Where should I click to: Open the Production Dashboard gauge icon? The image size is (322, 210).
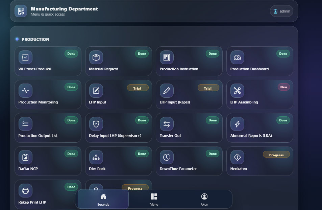[x=237, y=57]
